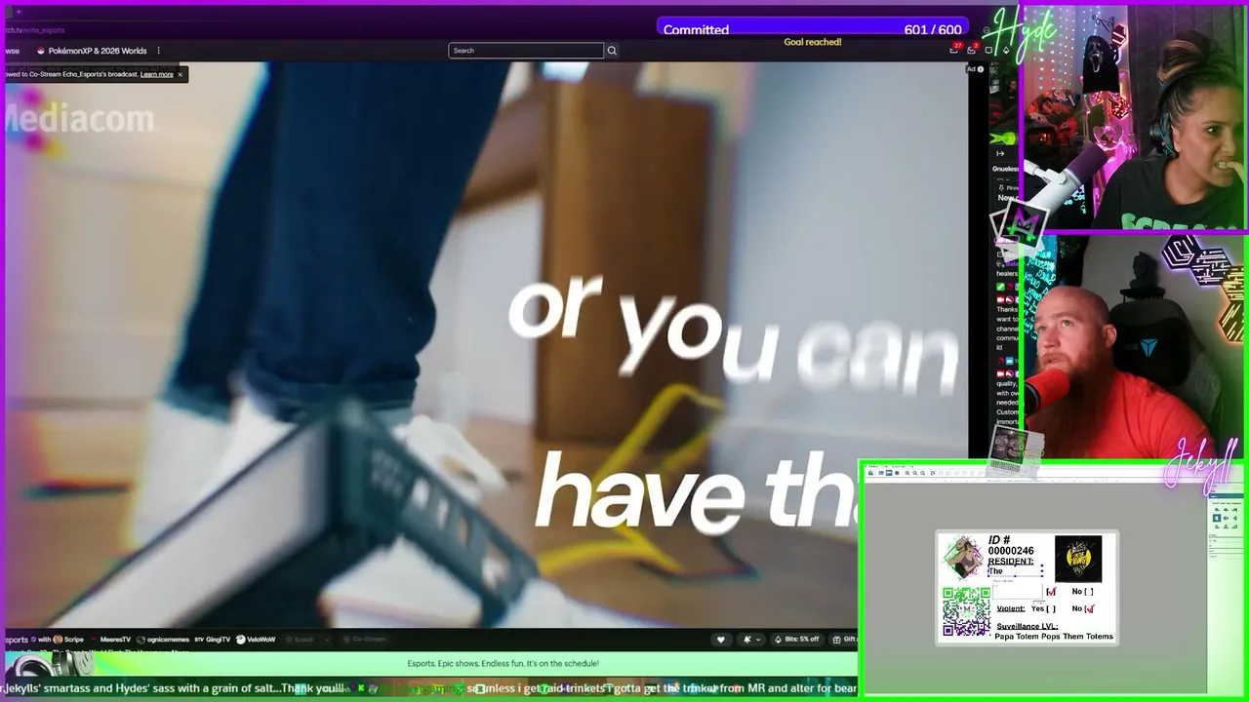The image size is (1249, 702).
Task: Focus the Twitch Search input field
Action: (526, 51)
